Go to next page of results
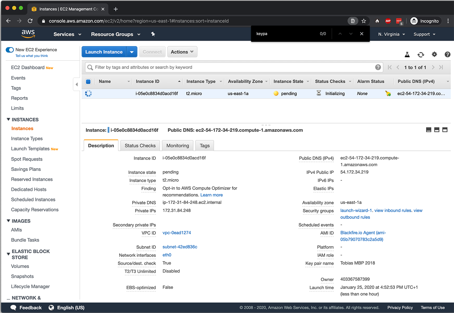This screenshot has height=313, width=454. pos(433,67)
